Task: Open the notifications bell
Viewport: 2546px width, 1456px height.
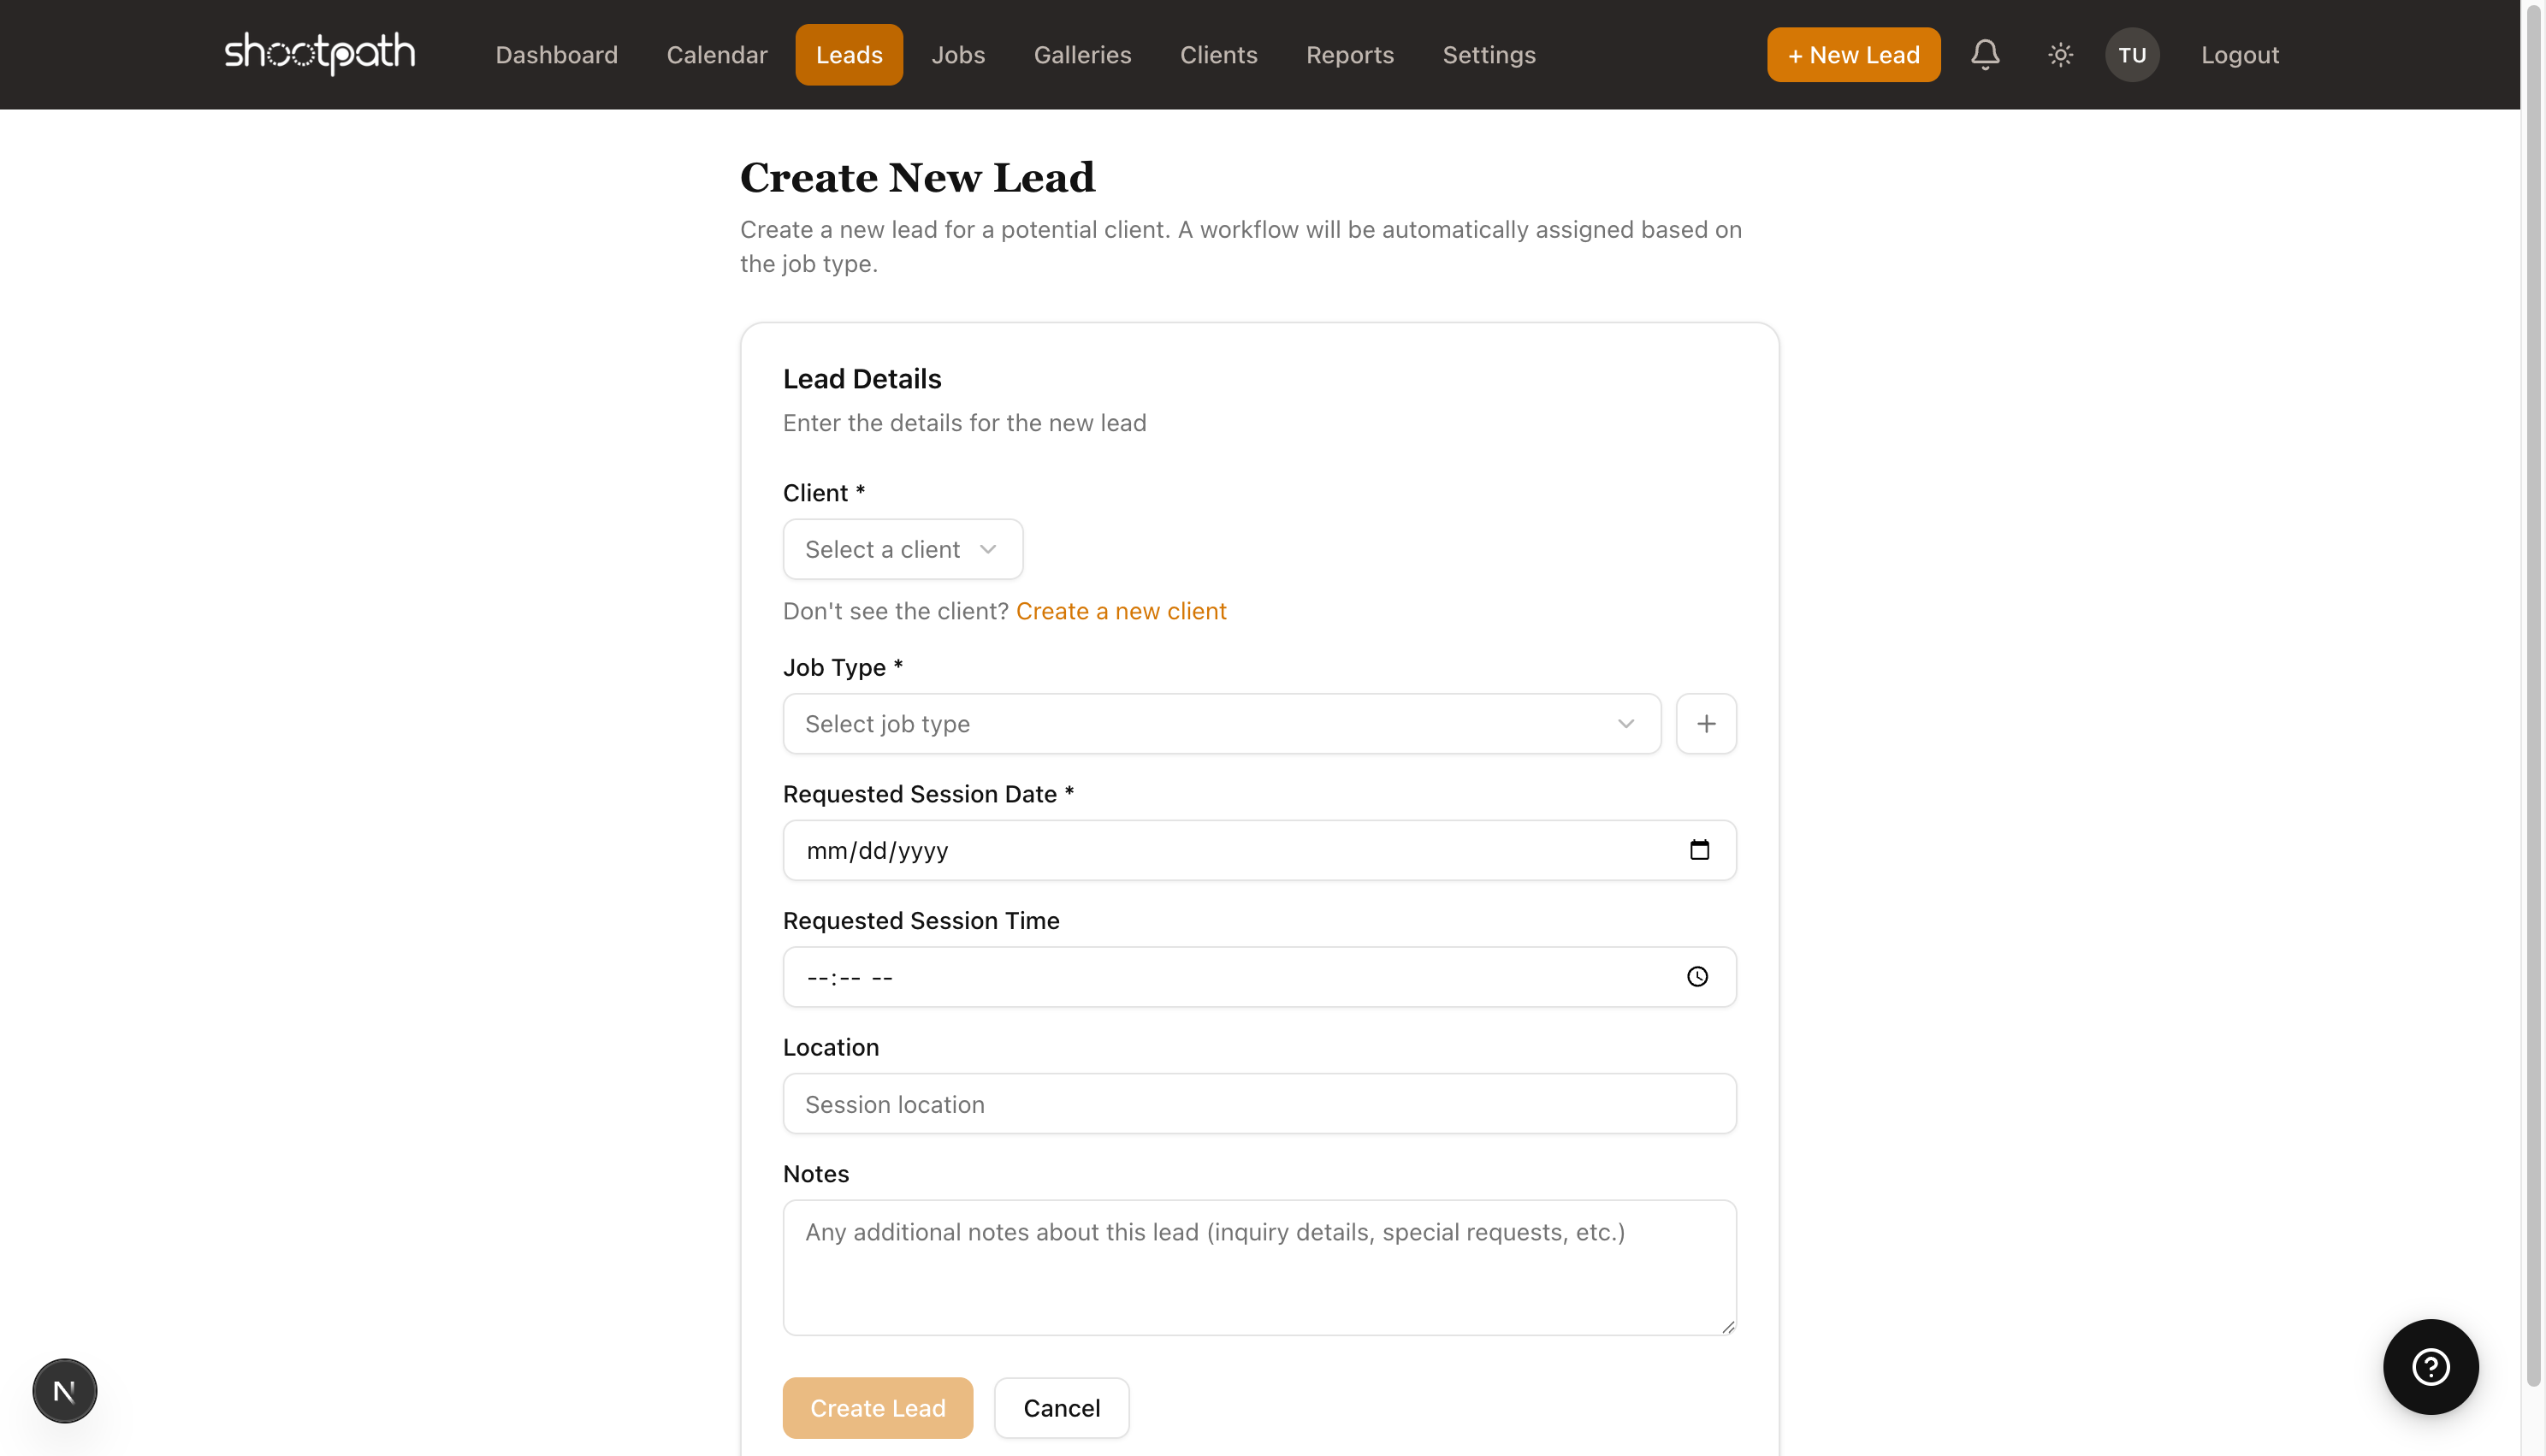Action: pos(1985,55)
